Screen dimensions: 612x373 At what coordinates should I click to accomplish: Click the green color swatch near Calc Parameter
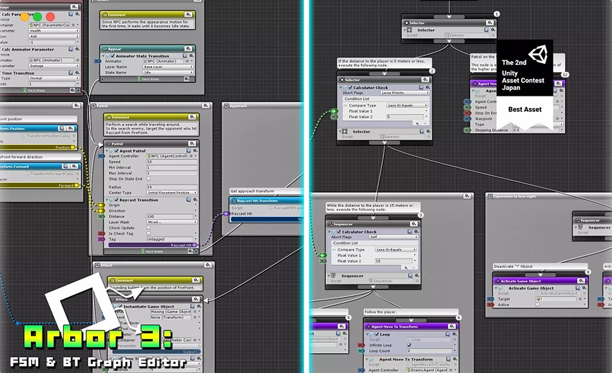click(x=37, y=16)
